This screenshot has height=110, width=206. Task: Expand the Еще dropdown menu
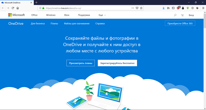(x=102, y=15)
